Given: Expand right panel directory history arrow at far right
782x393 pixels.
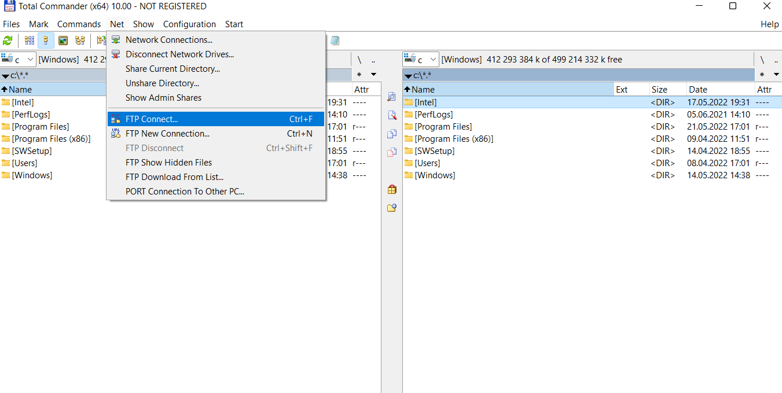Looking at the screenshot, I should (776, 75).
